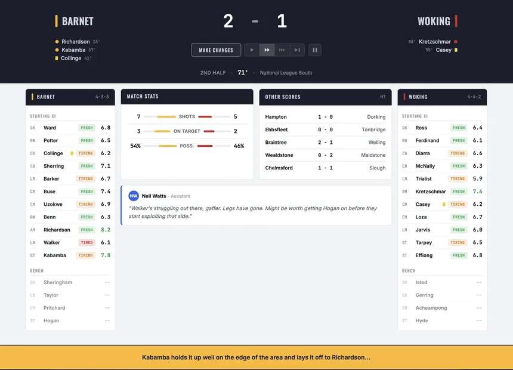Click the Barnet team name in header
Screen dimensions: 513x370
click(78, 21)
